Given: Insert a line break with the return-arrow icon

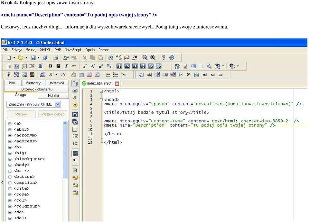Looking at the screenshot, I should 42,75.
